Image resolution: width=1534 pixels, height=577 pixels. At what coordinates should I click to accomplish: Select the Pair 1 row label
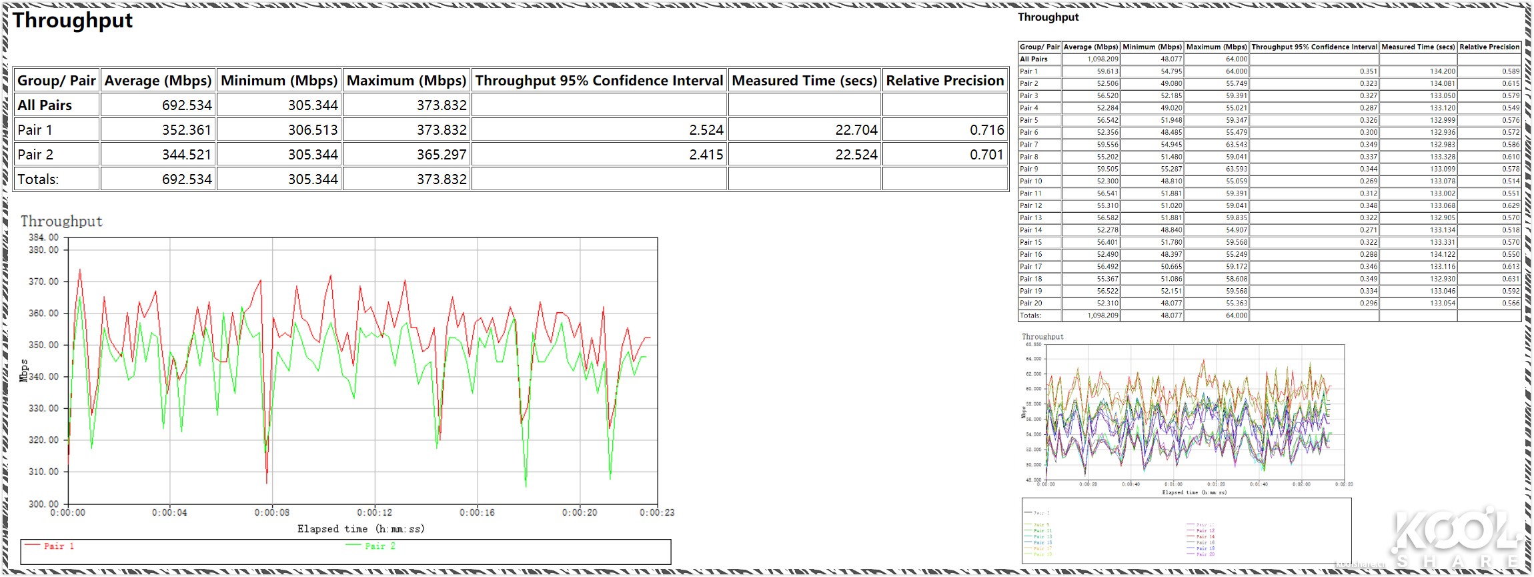[35, 130]
